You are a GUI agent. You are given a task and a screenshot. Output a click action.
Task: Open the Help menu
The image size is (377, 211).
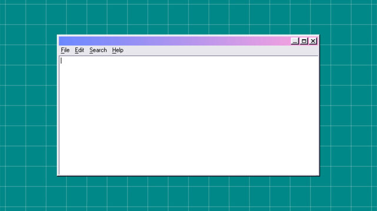118,50
